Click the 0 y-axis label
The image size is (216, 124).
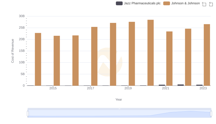(x=24, y=86)
